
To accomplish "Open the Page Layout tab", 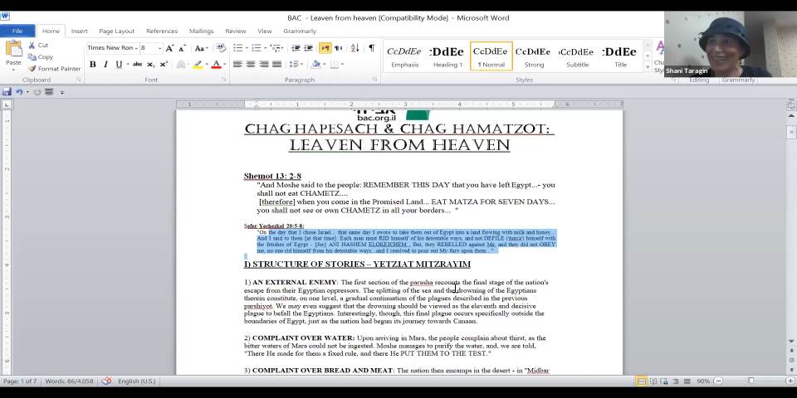I will pyautogui.click(x=116, y=31).
